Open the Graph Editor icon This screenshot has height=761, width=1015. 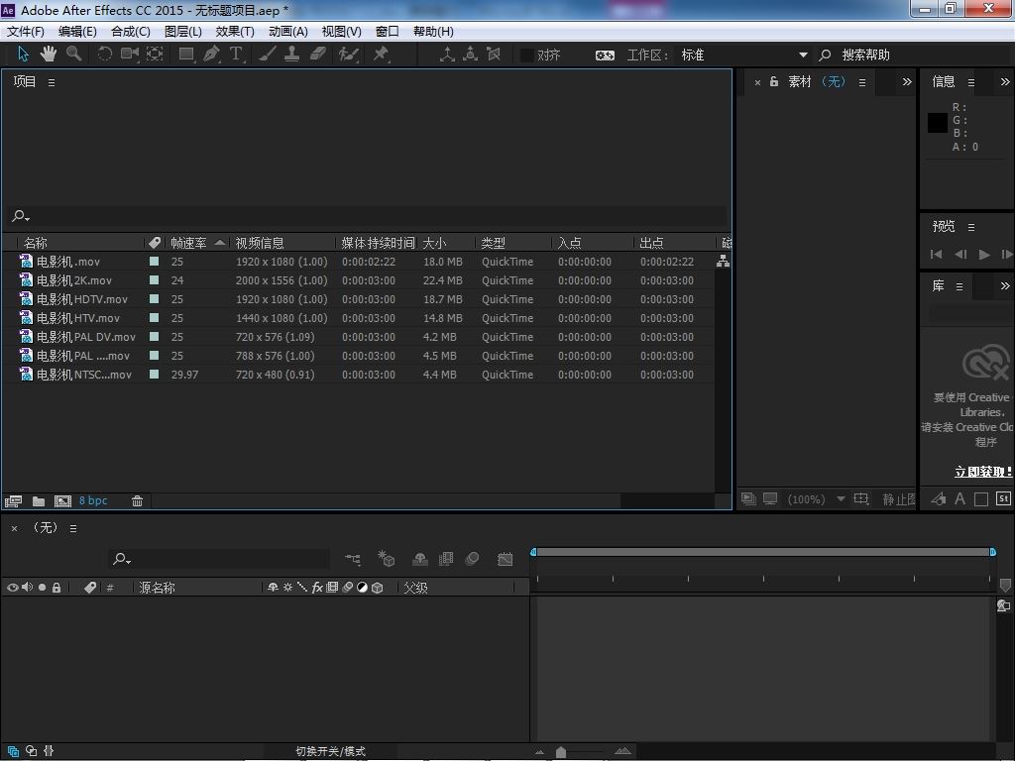tap(505, 559)
